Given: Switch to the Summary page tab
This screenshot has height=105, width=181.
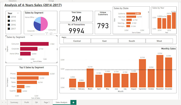Looking at the screenshot, I should pyautogui.click(x=14, y=102).
